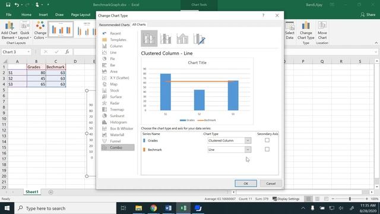Switch to All Charts tab
This screenshot has width=380, height=214.
pos(139,24)
